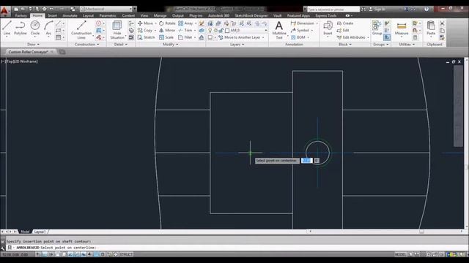Expand the Construction panel
Viewport: 469px width, 263px height.
pos(86,45)
